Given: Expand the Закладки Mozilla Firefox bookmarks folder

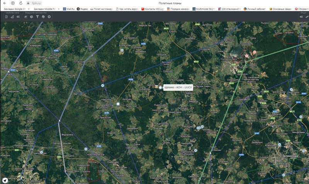Looking at the screenshot, I should [x=44, y=8].
